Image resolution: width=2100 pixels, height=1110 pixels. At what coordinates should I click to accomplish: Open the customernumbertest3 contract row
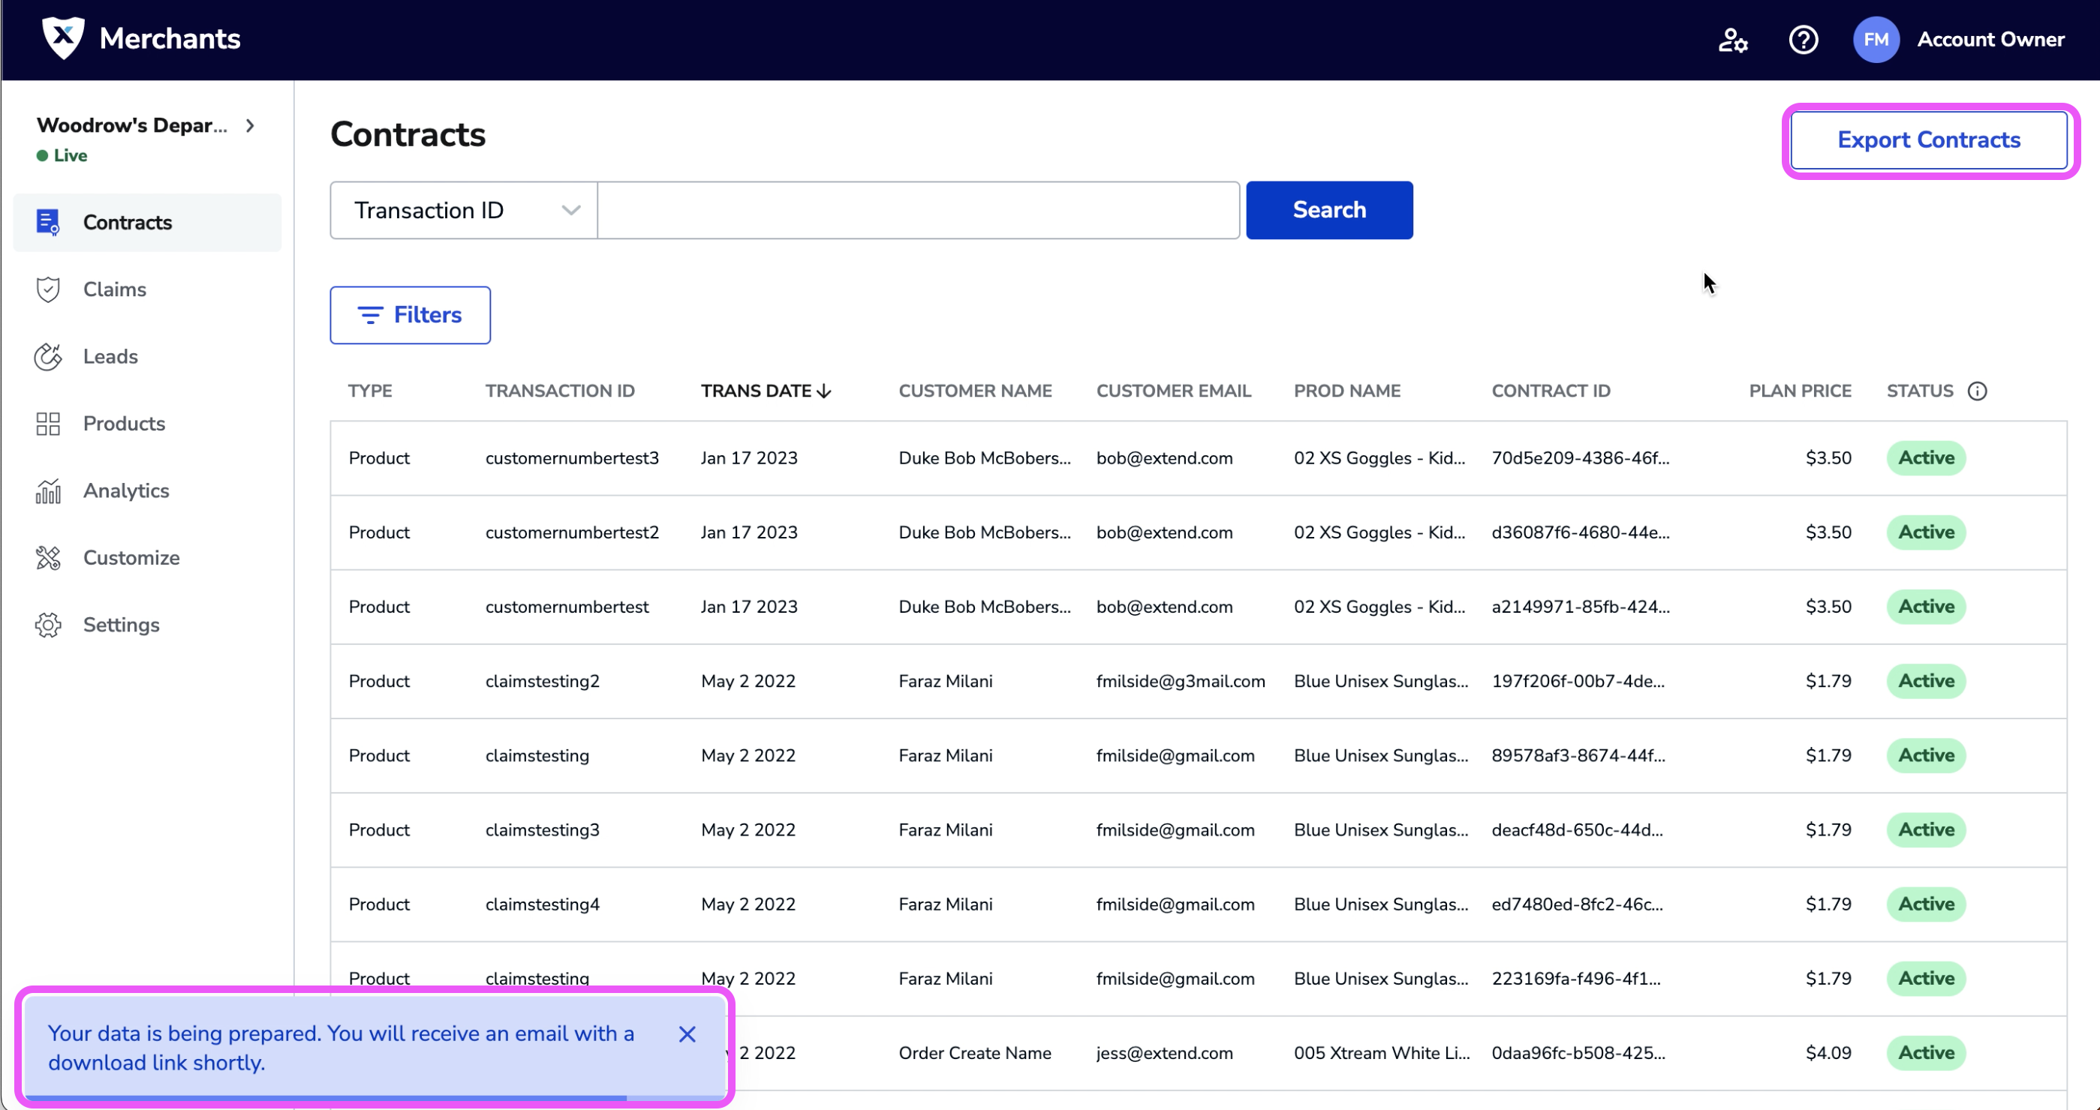click(x=571, y=457)
